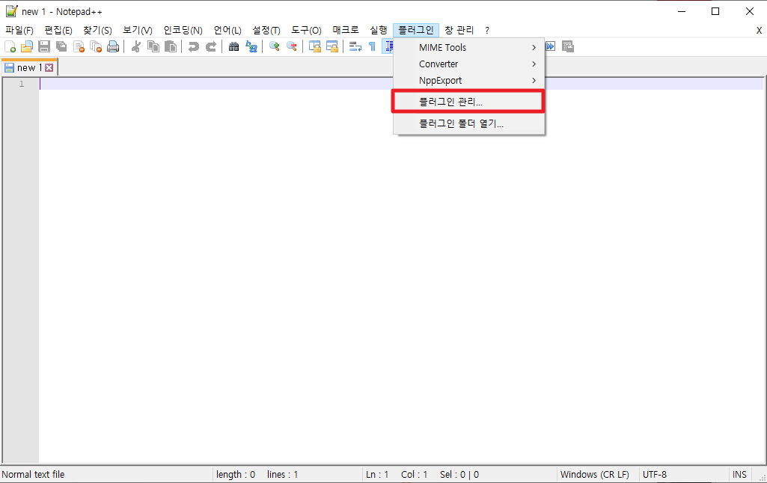Expand the Converter submenu

pos(468,64)
